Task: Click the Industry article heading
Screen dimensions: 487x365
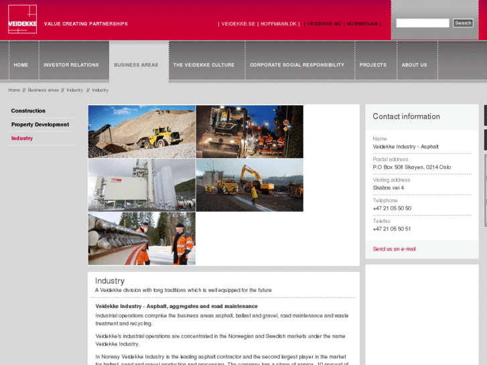Action: pos(110,281)
